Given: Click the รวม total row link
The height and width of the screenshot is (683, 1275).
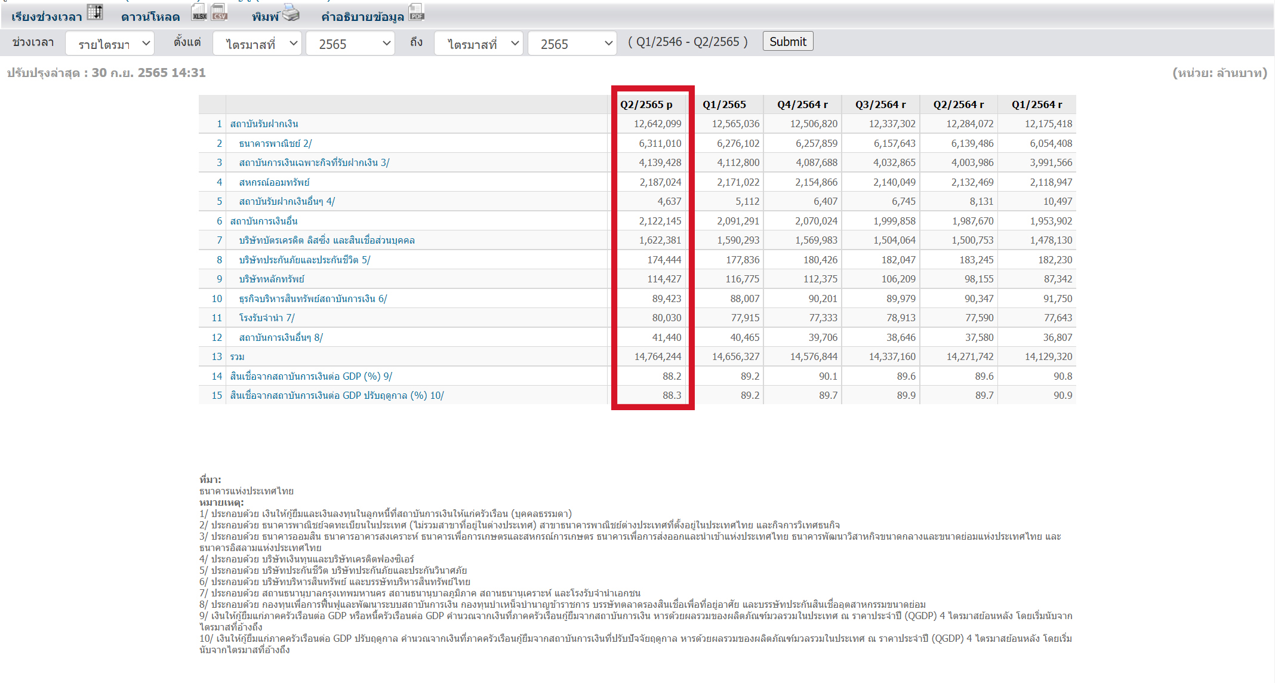Looking at the screenshot, I should coord(237,356).
